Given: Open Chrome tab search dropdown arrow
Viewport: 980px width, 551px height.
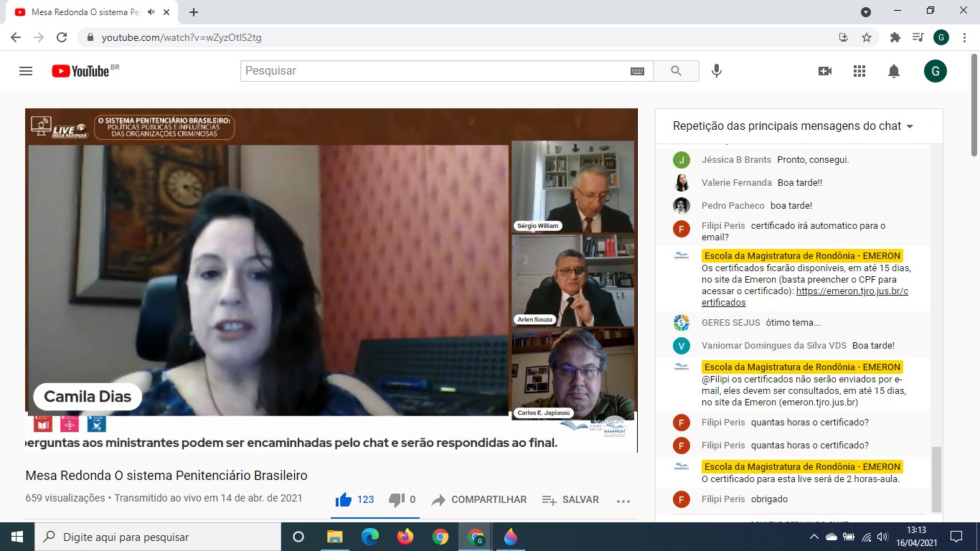Looking at the screenshot, I should [x=866, y=11].
